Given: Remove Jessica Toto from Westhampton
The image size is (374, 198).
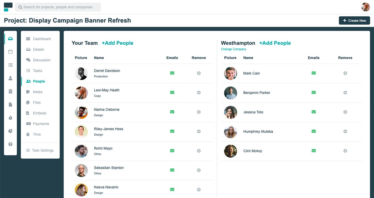Looking at the screenshot, I should pyautogui.click(x=345, y=112).
